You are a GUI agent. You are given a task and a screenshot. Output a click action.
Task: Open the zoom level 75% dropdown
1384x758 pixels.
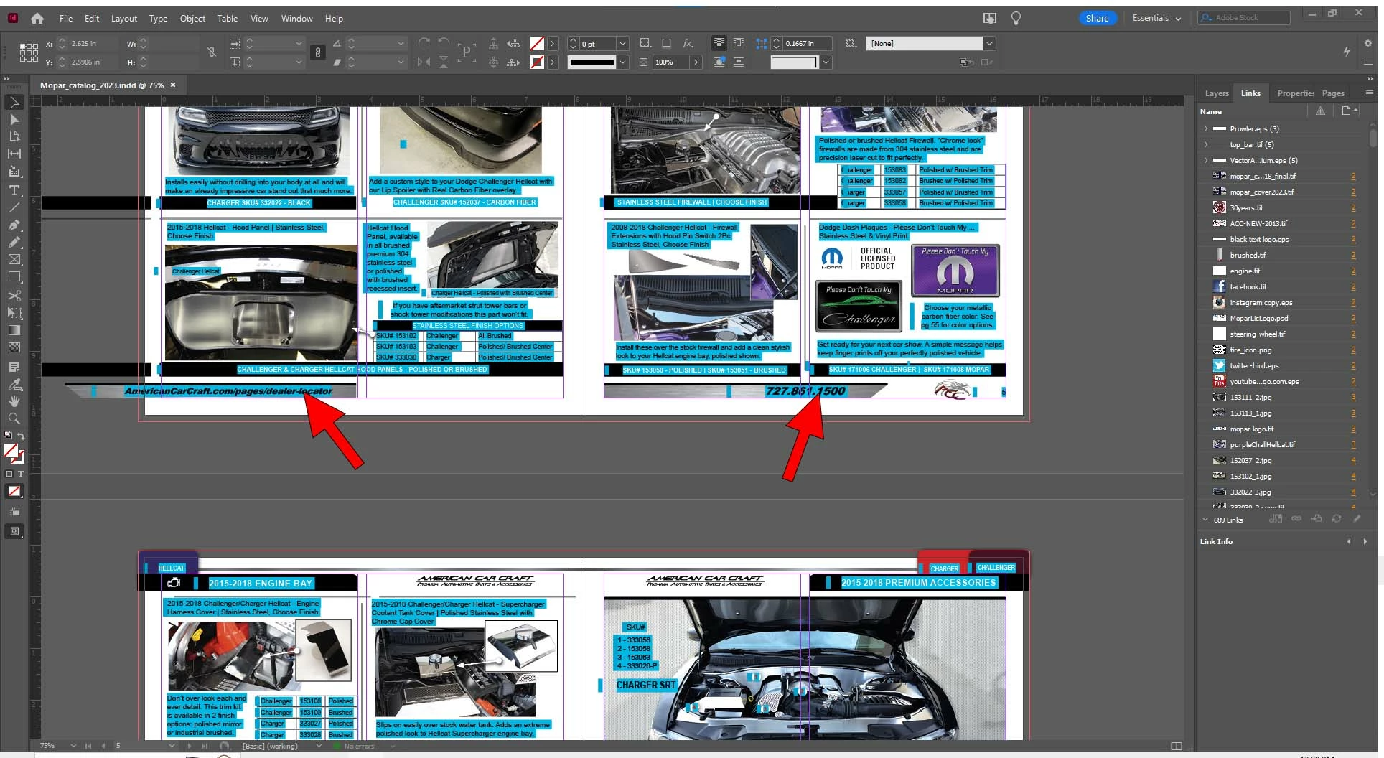(x=73, y=747)
